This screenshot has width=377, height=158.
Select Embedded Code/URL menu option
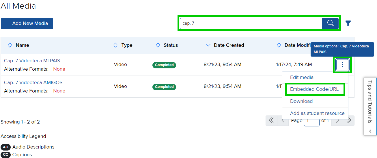click(x=314, y=89)
